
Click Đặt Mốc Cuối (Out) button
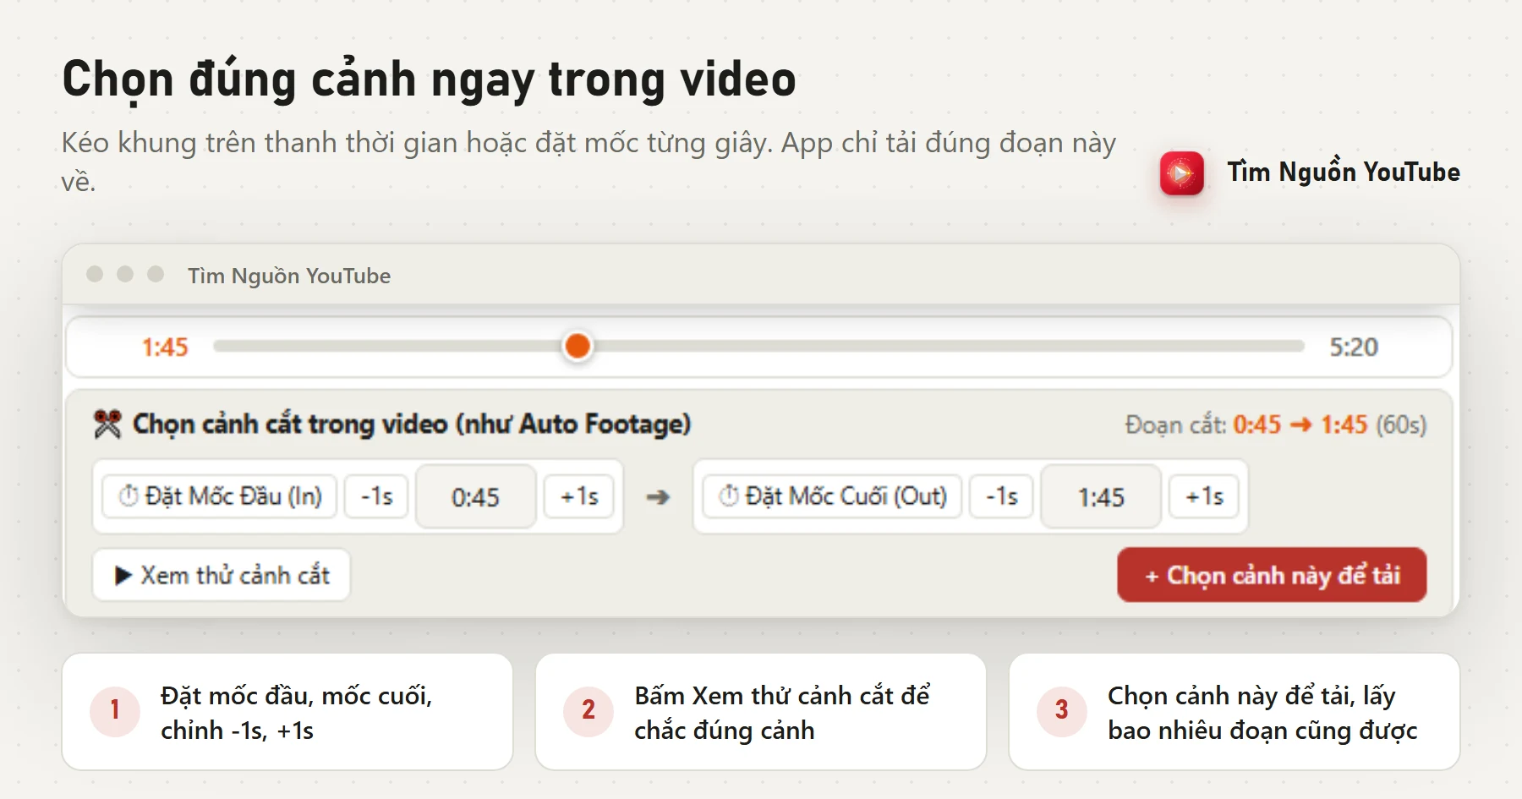[833, 496]
